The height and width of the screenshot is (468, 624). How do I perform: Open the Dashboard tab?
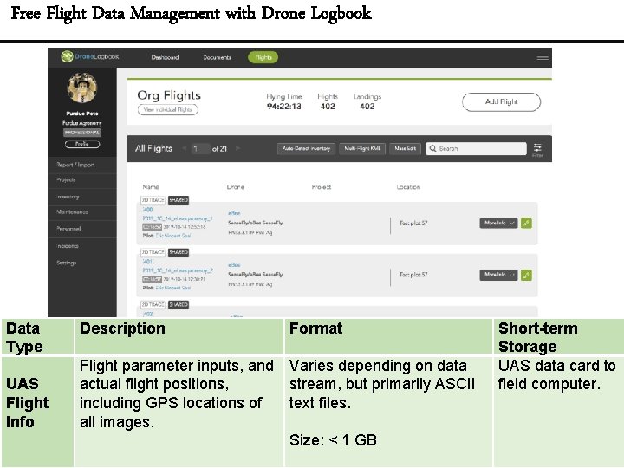pos(165,57)
